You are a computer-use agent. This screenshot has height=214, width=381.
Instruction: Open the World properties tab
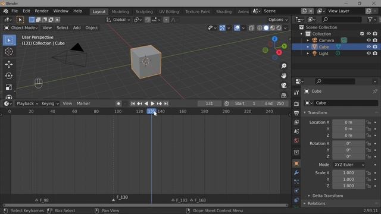tap(296, 140)
